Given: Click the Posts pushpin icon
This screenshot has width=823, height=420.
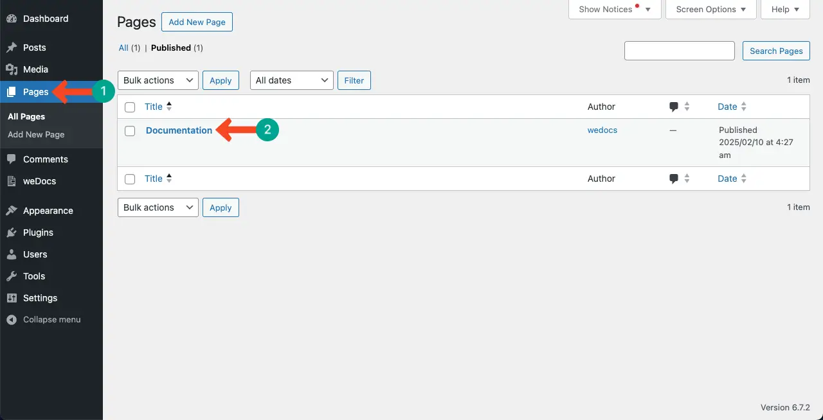Looking at the screenshot, I should click(x=12, y=48).
